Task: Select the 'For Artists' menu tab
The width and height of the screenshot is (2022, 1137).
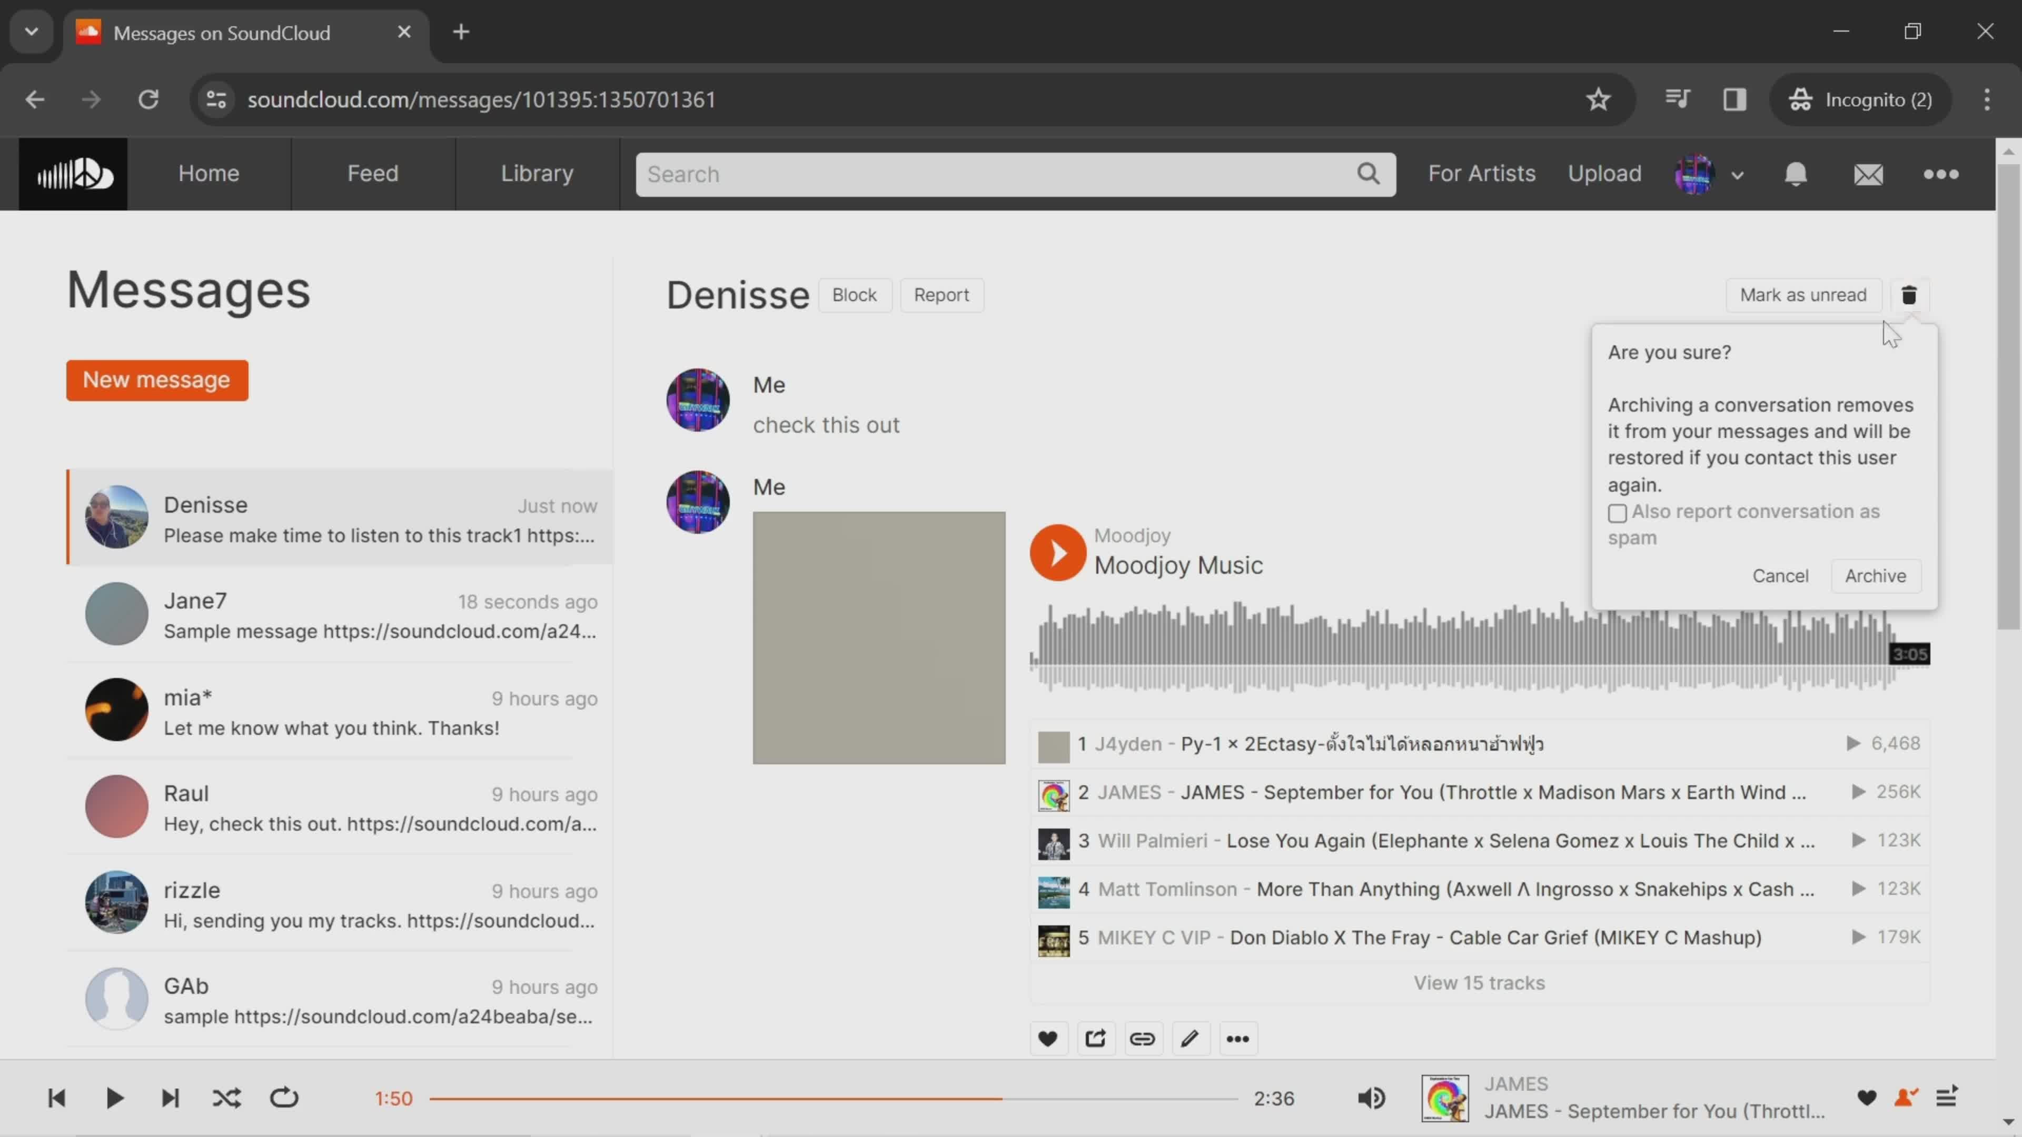Action: pos(1482,172)
